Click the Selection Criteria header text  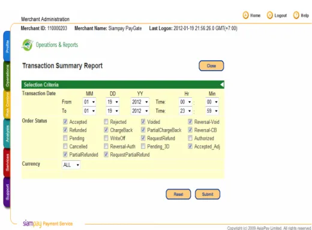(41, 85)
